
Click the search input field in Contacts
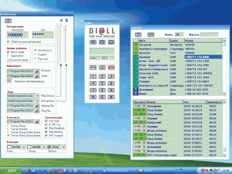(209, 35)
